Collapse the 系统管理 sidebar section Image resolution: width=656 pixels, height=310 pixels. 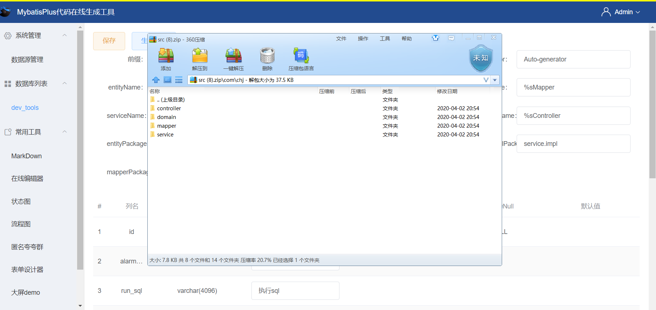(65, 35)
